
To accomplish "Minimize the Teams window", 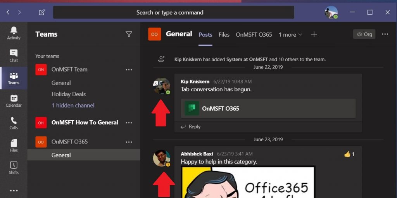I will coord(352,12).
